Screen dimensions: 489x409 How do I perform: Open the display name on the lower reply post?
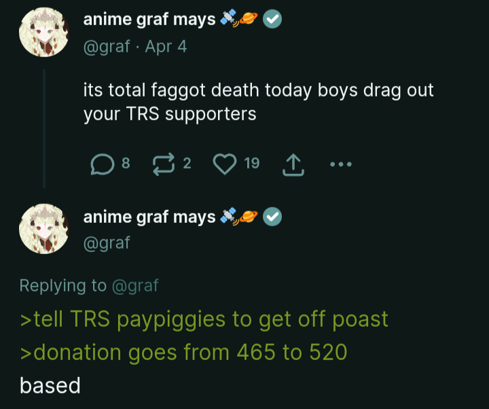149,217
